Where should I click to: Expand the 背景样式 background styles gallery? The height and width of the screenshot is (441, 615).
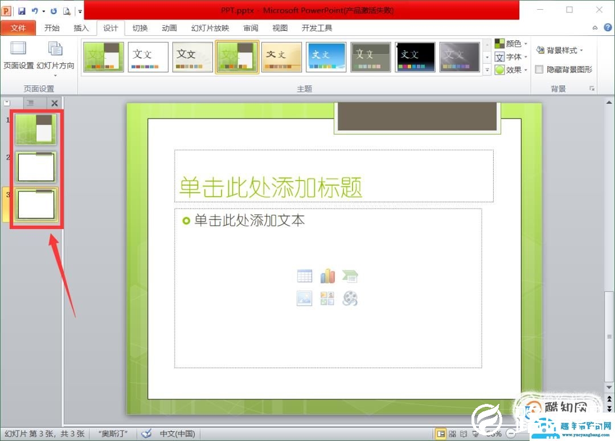561,50
